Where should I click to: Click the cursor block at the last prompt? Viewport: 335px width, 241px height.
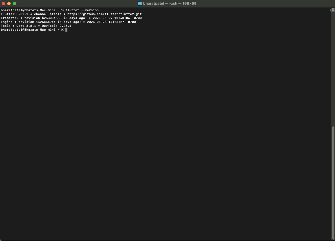coord(67,30)
